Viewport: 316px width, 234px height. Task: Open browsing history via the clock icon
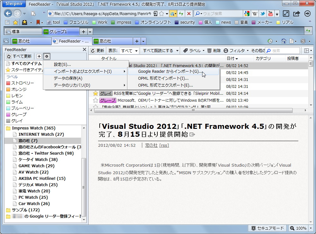click(x=270, y=41)
